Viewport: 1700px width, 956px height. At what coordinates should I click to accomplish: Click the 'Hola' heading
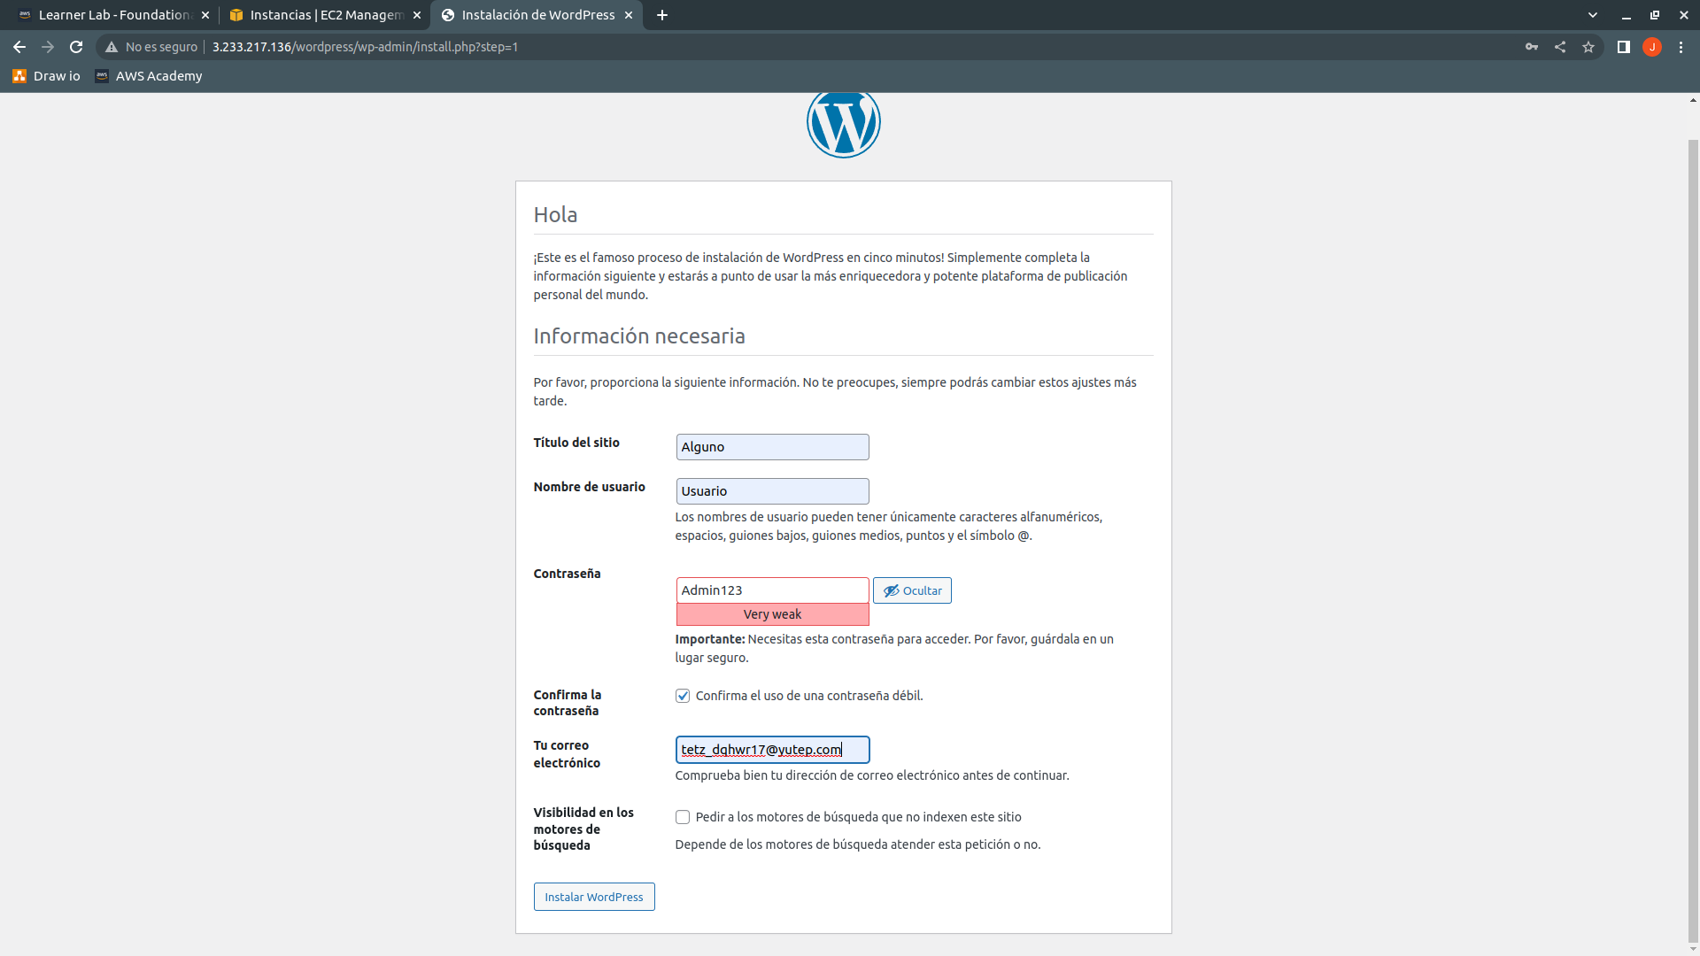tap(555, 215)
